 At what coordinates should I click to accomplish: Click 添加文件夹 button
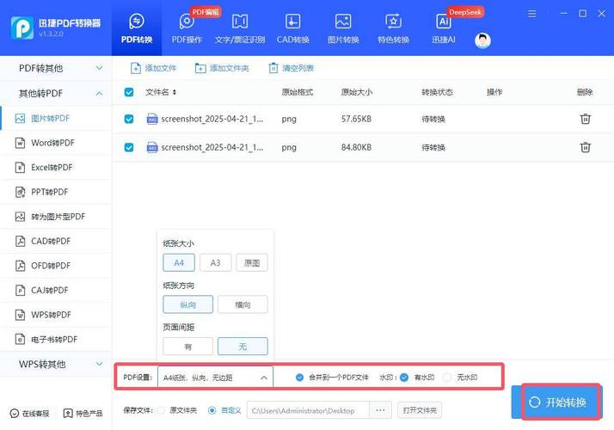pos(222,68)
